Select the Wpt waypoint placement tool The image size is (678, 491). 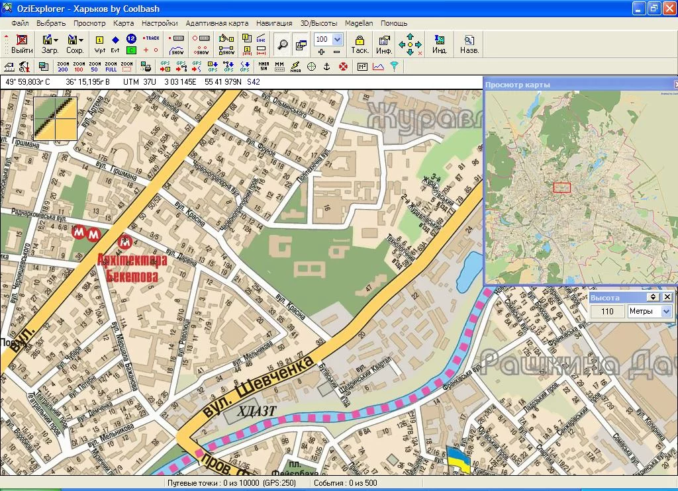tap(100, 44)
